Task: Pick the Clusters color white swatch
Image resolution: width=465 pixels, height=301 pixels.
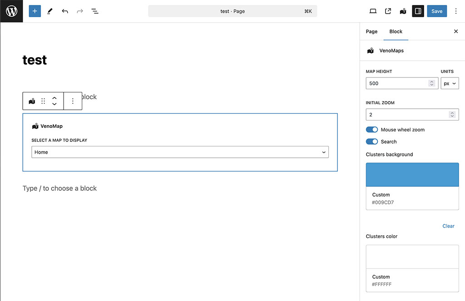Action: click(412, 257)
